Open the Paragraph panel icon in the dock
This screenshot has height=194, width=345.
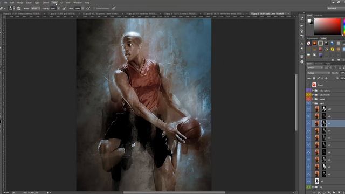302,49
